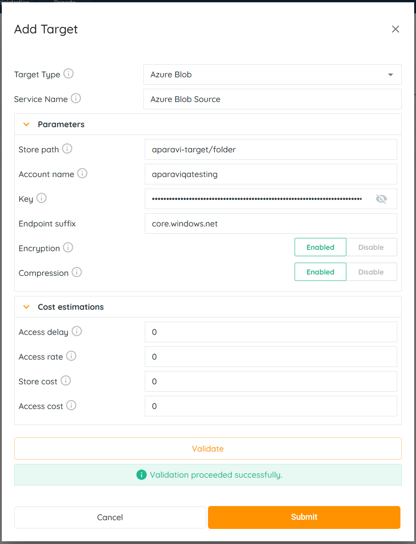Click the Endpoint suffix input field
Image resolution: width=416 pixels, height=544 pixels.
click(x=271, y=224)
